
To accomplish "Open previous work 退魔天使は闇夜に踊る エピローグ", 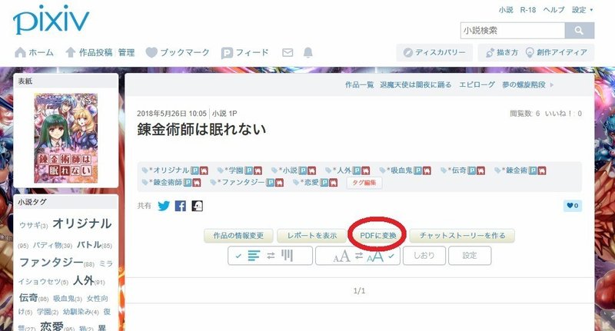I will click(437, 84).
